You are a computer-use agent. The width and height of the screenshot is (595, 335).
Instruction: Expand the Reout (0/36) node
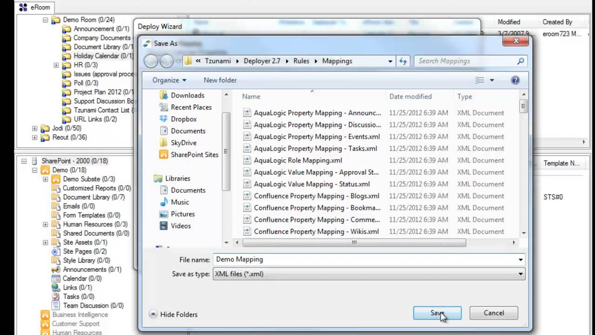[x=35, y=137]
